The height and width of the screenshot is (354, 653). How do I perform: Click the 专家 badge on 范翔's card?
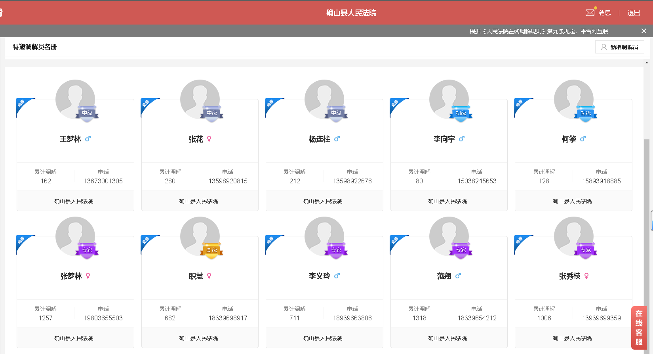pyautogui.click(x=461, y=250)
